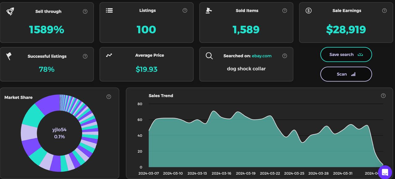
Task: Click the 2024-03-25 axis date label
Action: click(294, 173)
